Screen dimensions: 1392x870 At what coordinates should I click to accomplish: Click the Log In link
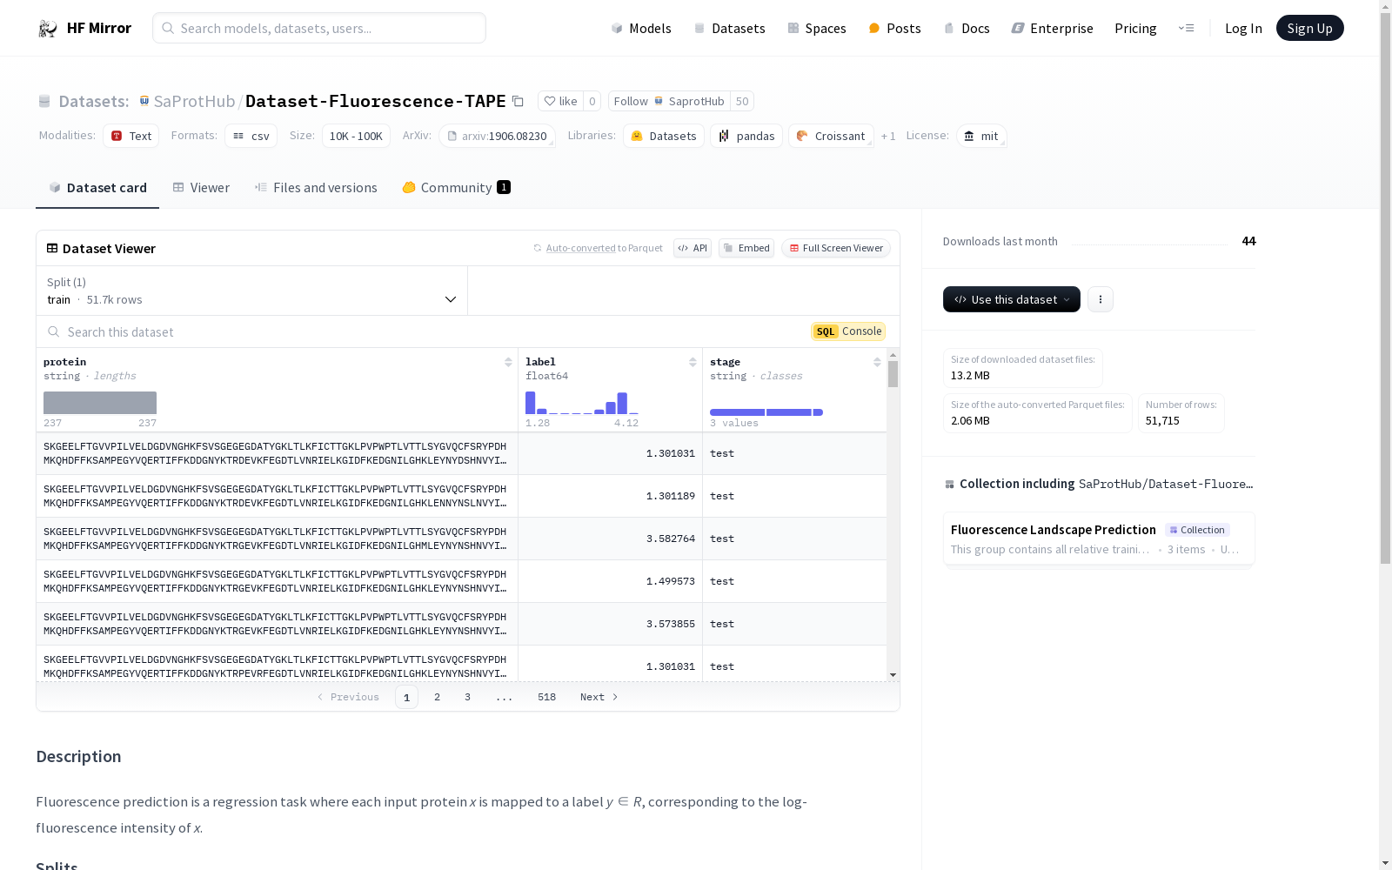click(1243, 28)
